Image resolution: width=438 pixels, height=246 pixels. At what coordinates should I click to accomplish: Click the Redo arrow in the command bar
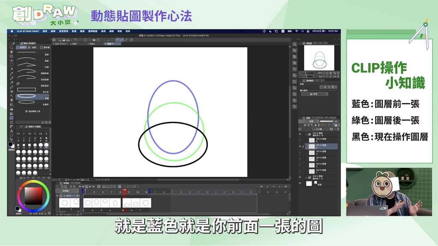click(80, 40)
